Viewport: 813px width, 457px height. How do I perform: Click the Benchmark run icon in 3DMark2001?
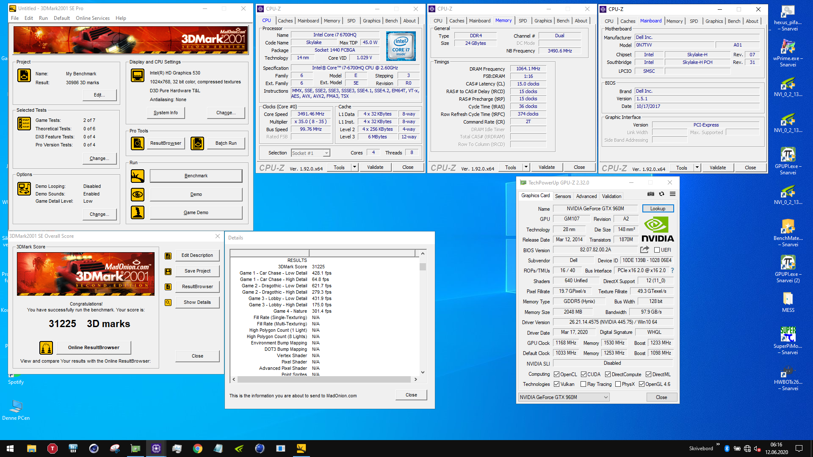138,176
